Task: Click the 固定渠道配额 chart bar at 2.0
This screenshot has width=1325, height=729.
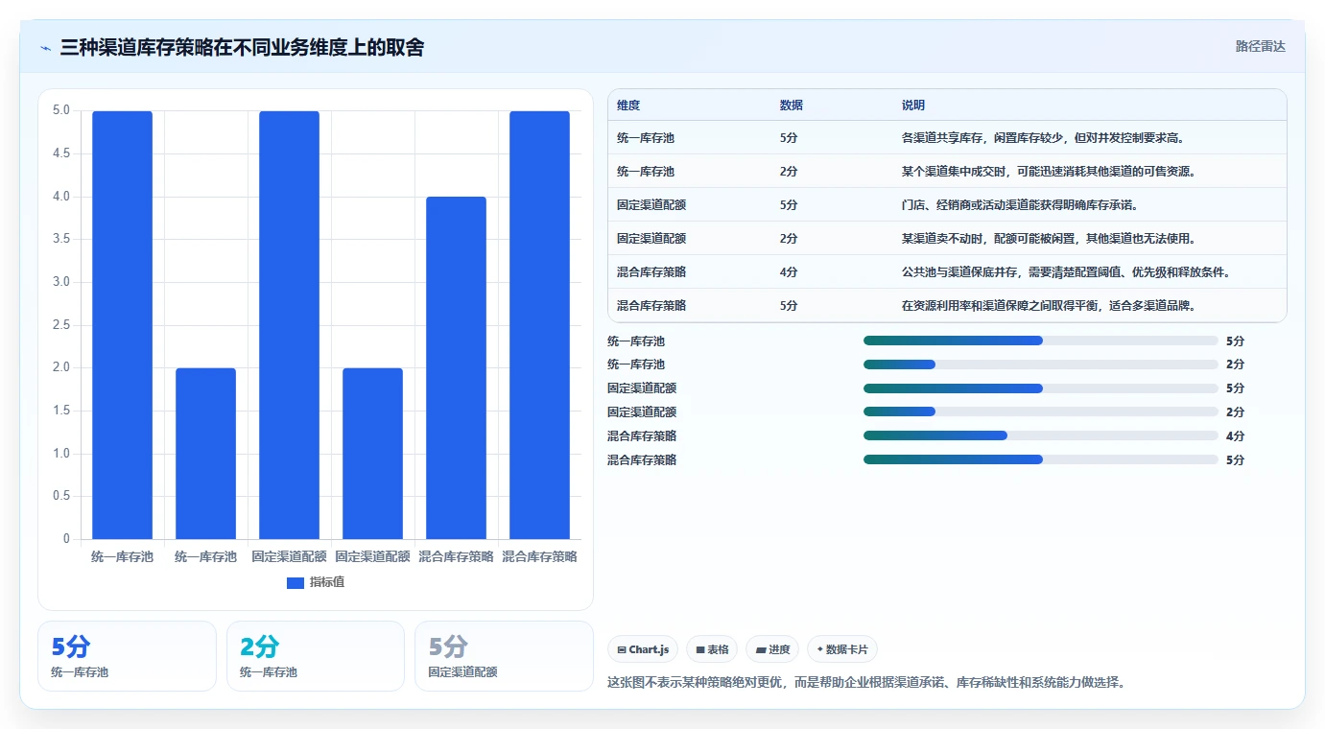Action: click(372, 454)
